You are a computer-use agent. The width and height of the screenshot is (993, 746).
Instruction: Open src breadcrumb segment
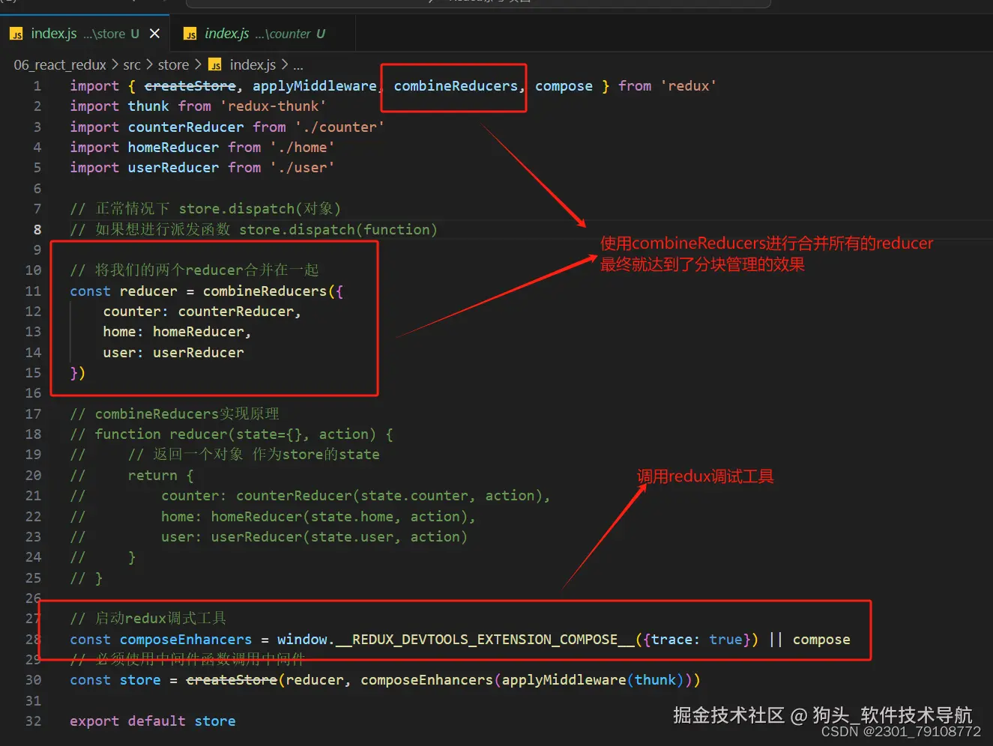pos(132,65)
